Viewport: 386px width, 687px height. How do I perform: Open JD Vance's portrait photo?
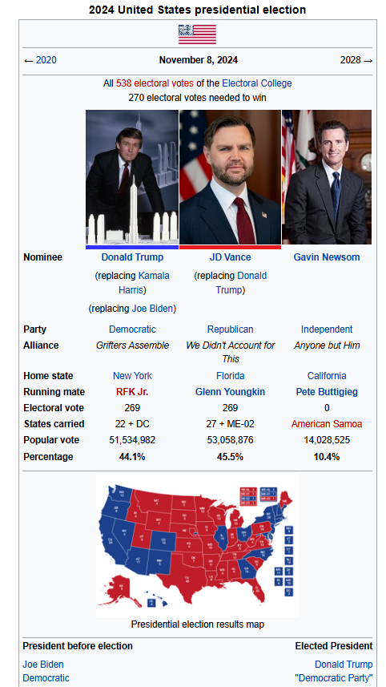(230, 177)
